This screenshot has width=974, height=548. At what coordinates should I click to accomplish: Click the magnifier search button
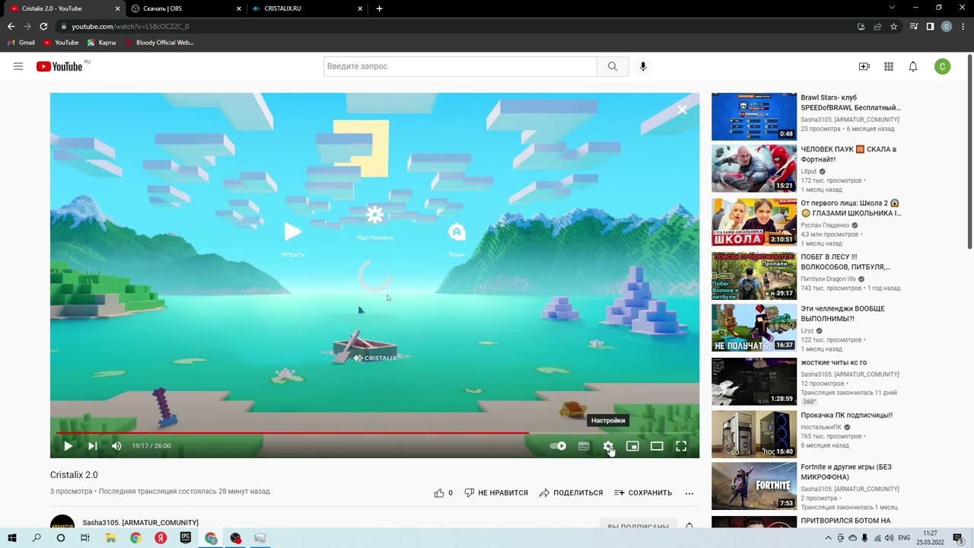tap(613, 66)
